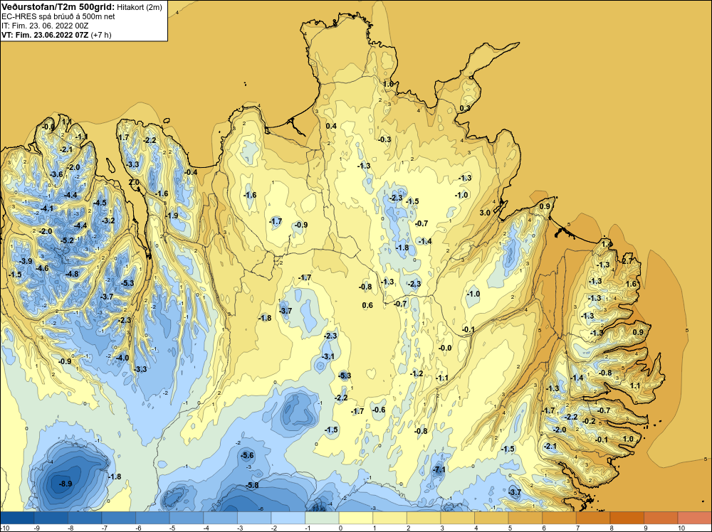Select the 2.7 temperature reading

click(627, 261)
